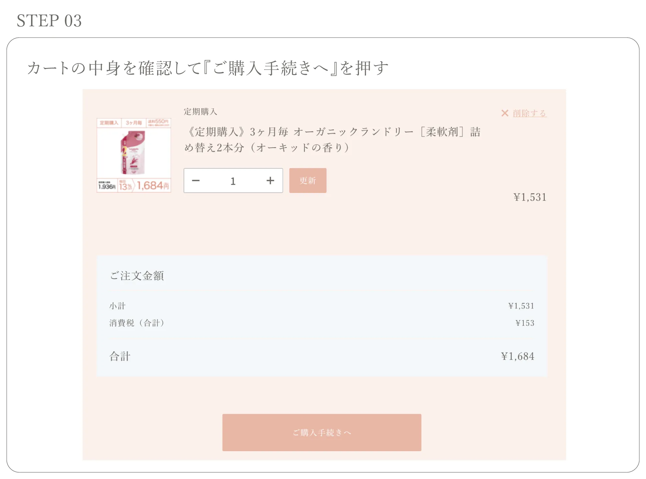Click the 消費税（合計） tax row
This screenshot has height=479, width=646.
click(x=137, y=323)
